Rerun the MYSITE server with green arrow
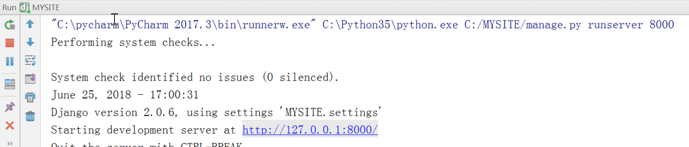Screen dimensions: 689x147 pyautogui.click(x=10, y=24)
